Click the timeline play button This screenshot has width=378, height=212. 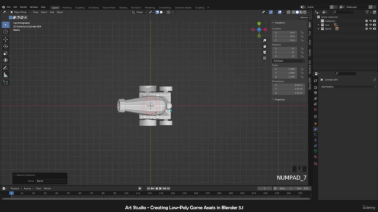click(x=161, y=188)
